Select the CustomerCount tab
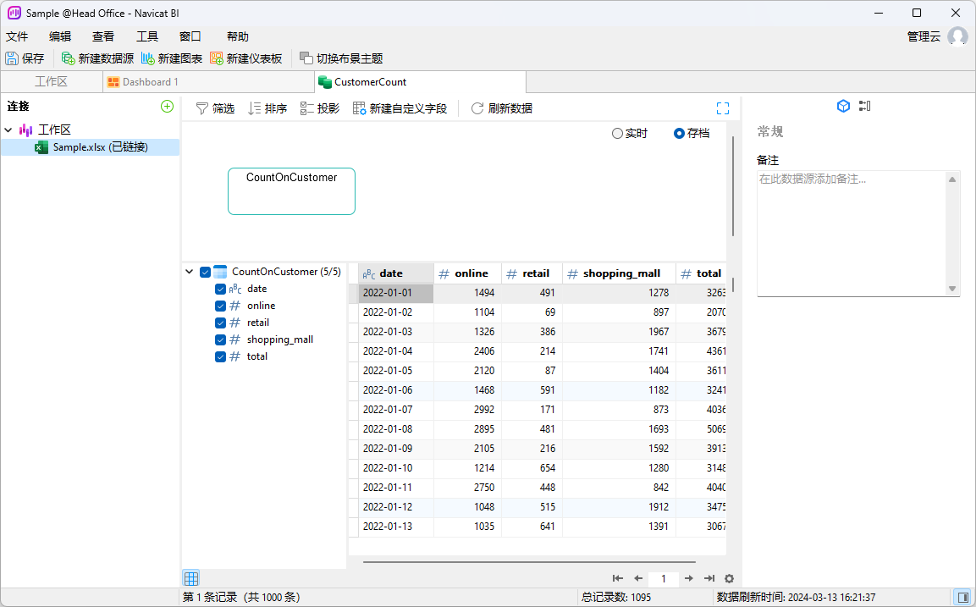Image resolution: width=976 pixels, height=607 pixels. coord(420,81)
